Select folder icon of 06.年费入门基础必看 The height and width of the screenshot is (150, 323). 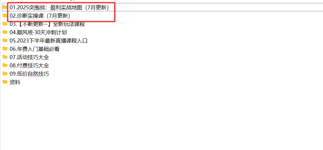point(5,49)
